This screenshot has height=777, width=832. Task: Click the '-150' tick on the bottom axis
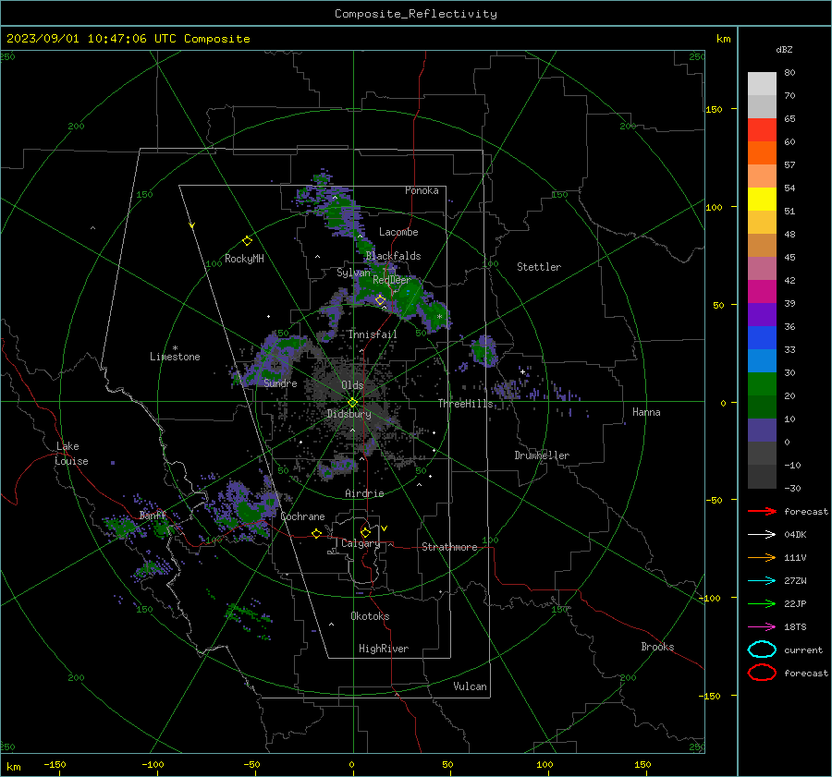pos(55,764)
